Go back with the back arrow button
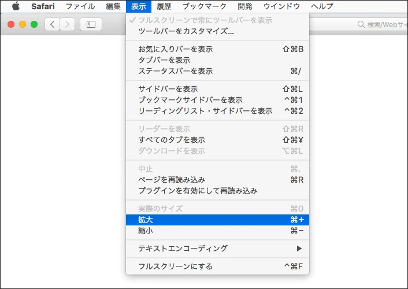This screenshot has height=289, width=408. tap(53, 24)
